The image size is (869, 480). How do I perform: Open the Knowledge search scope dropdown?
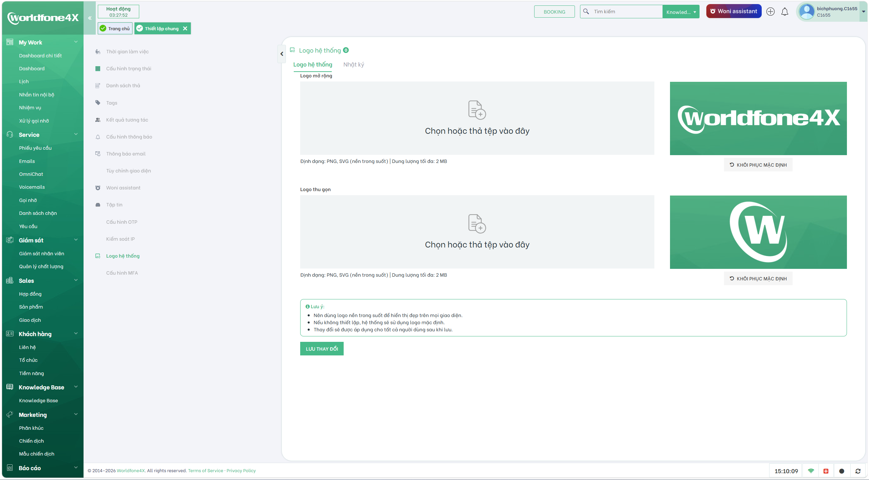coord(681,12)
